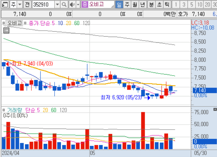The width and height of the screenshot is (217, 157).
Task: Click the 종가 단순 moving average label
Action: pyautogui.click(x=39, y=23)
